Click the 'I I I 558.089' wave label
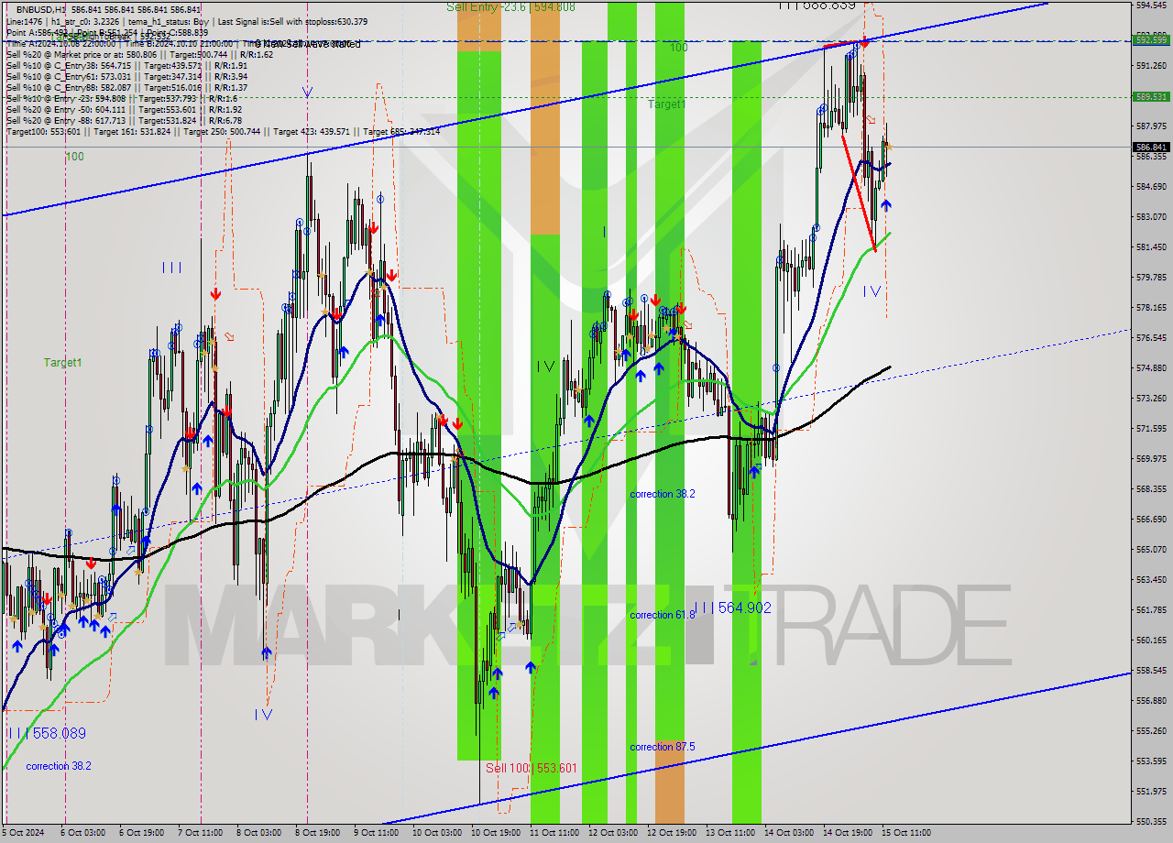Viewport: 1173px width, 843px height. 47,733
